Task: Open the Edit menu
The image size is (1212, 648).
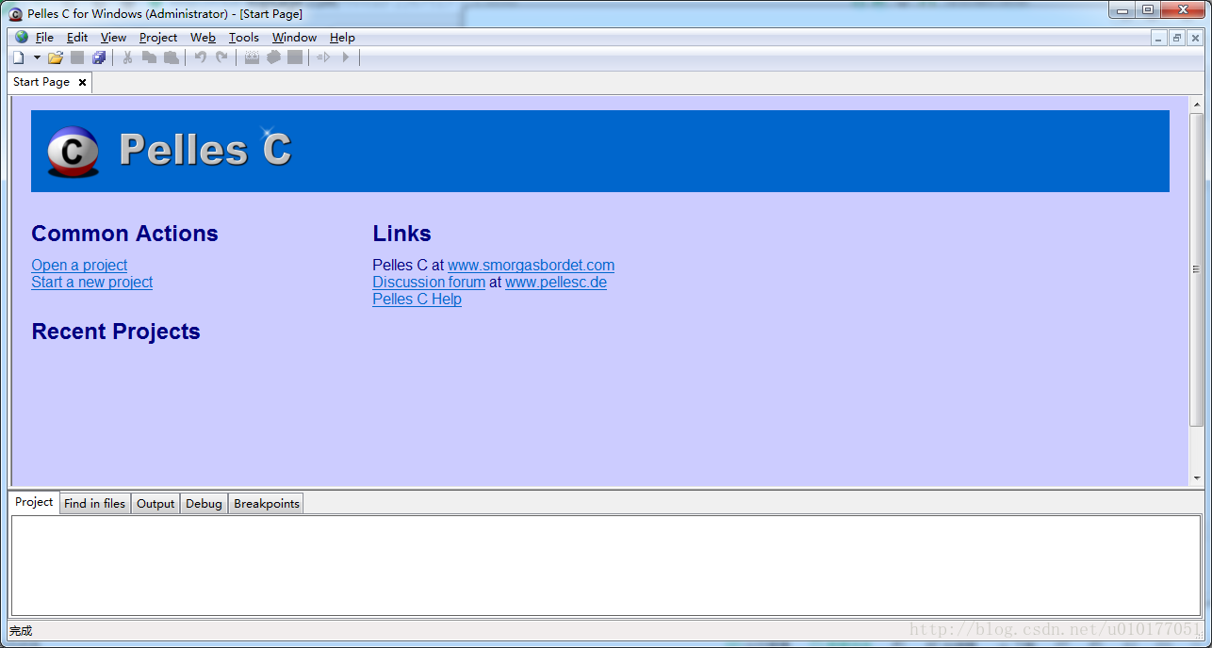Action: coord(77,38)
